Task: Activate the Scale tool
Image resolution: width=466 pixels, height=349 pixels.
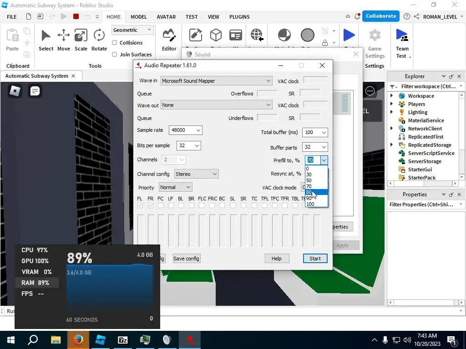Action: coord(81,40)
